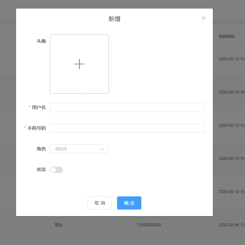Image resolution: width=245 pixels, height=245 pixels.
Task: Click the 2020-08-12 date cell in table
Action: (232, 59)
